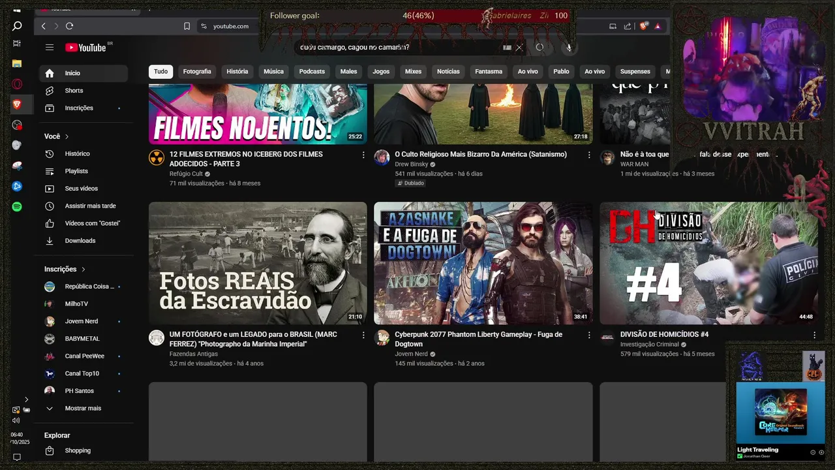This screenshot has height=470, width=835.
Task: Reload the page with the refresh icon
Action: [x=69, y=26]
